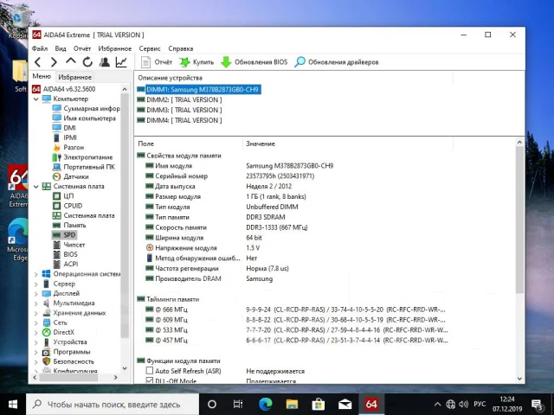Open the Вид menu

pos(61,48)
